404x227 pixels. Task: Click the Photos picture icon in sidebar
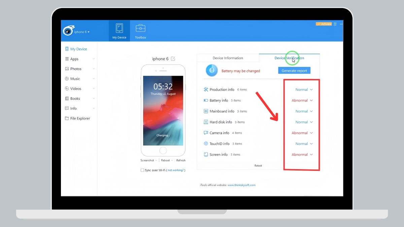(67, 69)
